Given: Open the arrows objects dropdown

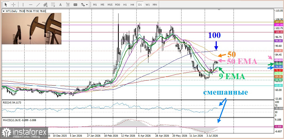Looking at the screenshot, I should tap(84, 4).
